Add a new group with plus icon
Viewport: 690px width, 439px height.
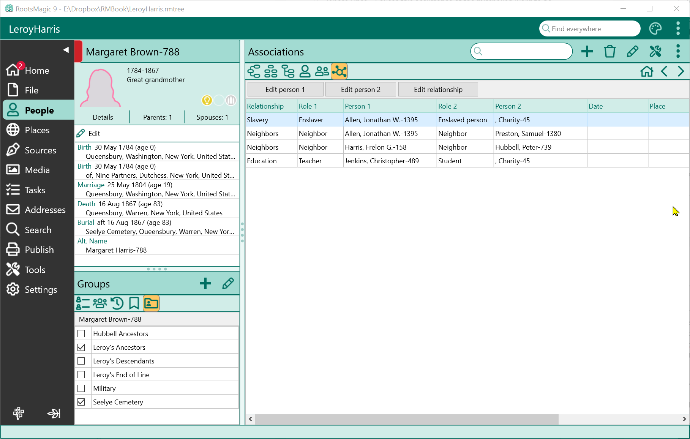click(205, 283)
